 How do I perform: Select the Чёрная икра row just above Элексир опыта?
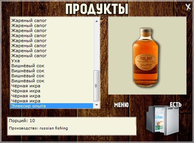pos(52,101)
